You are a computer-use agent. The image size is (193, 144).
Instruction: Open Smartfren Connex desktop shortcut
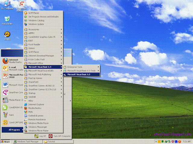click(22, 6)
